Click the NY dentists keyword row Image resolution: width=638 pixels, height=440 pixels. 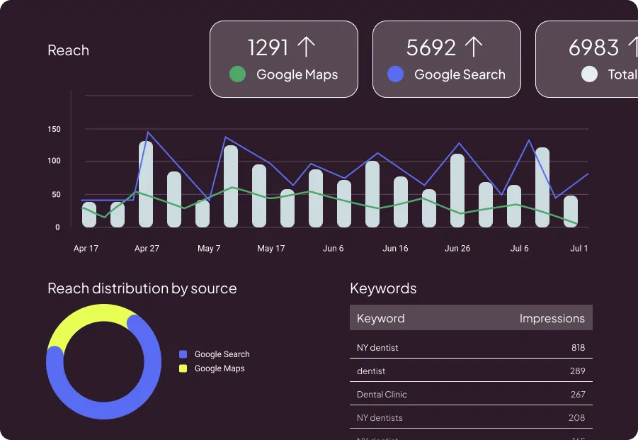(471, 418)
